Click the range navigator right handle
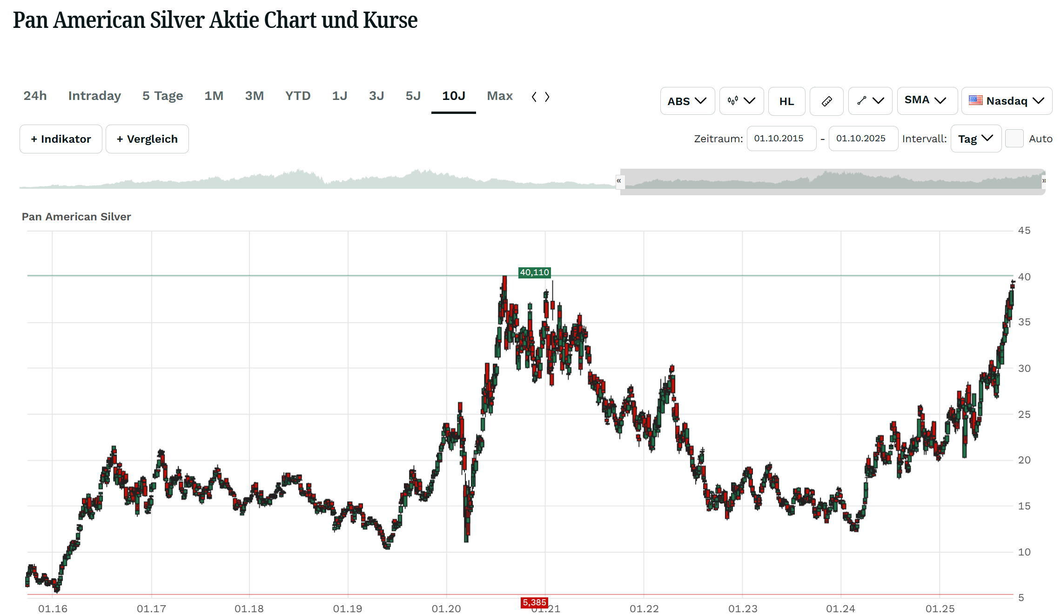1061x615 pixels. pos(1044,181)
